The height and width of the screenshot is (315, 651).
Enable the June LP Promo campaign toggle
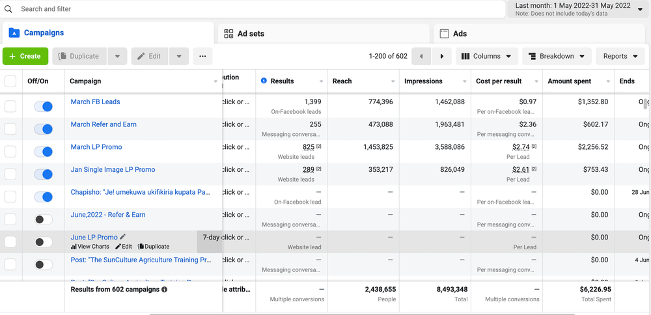click(x=43, y=242)
